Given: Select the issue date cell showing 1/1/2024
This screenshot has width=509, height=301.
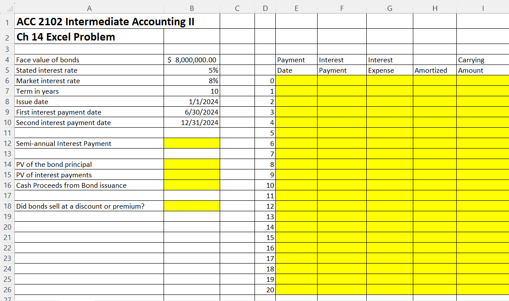Looking at the screenshot, I should pyautogui.click(x=191, y=101).
